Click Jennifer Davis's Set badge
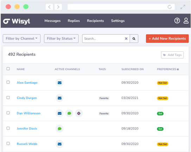The height and width of the screenshot is (152, 191). (x=160, y=129)
